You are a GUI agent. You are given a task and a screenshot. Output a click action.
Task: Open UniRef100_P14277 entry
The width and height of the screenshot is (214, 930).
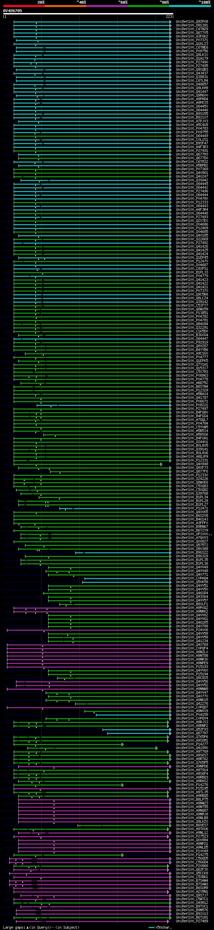(192, 744)
